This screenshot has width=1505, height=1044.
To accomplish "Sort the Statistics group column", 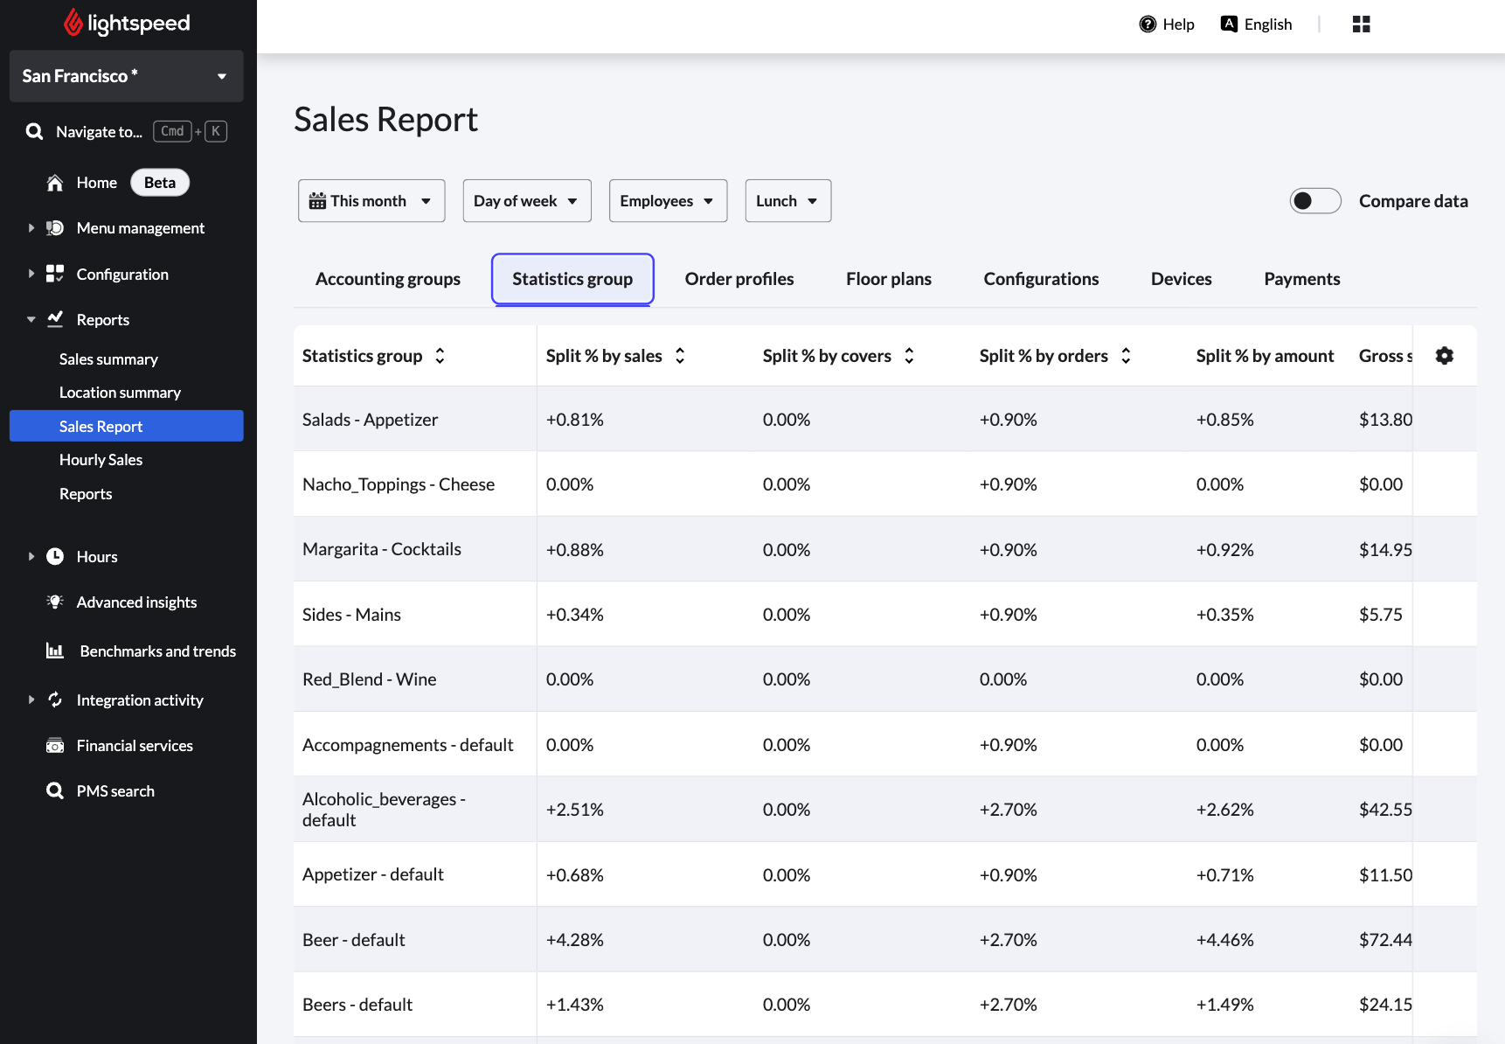I will 440,356.
